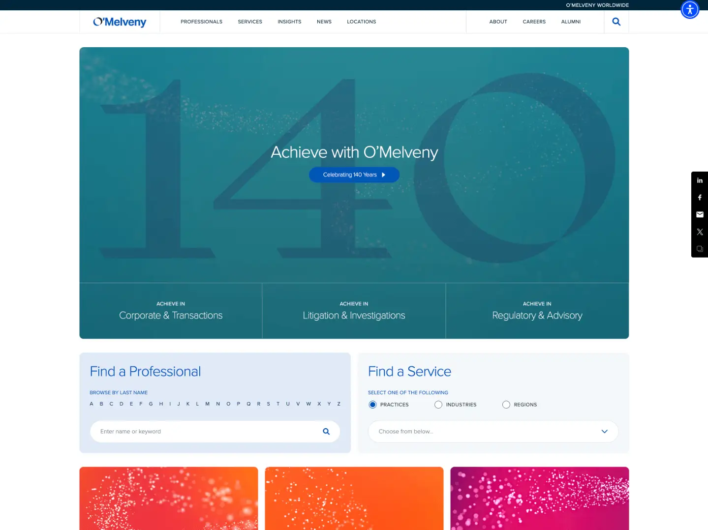The height and width of the screenshot is (530, 708).
Task: Open Achieve in Corporate & Transactions
Action: tap(171, 311)
